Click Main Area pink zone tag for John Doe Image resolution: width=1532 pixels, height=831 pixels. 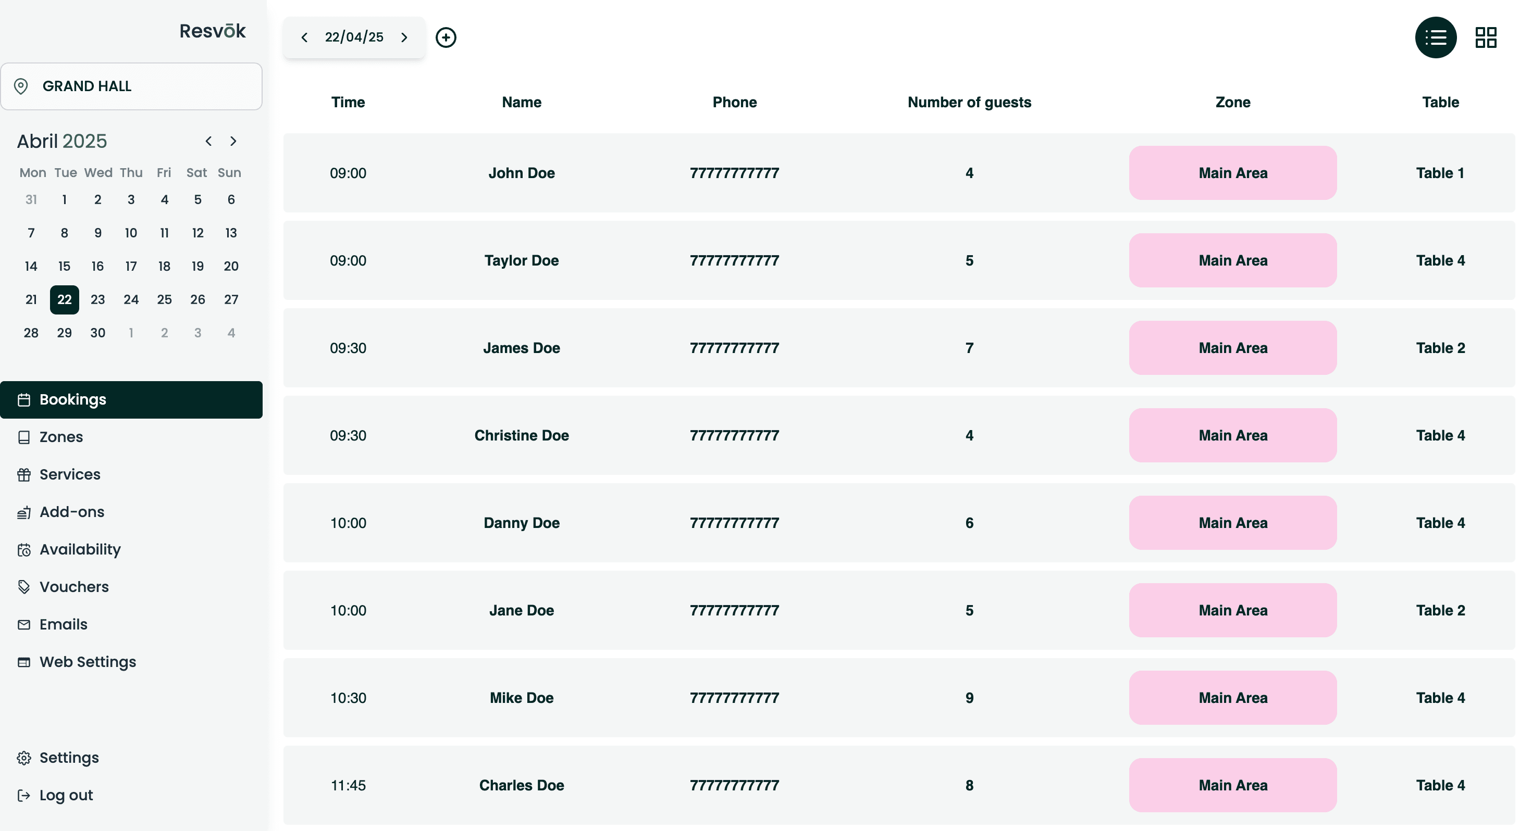coord(1232,173)
